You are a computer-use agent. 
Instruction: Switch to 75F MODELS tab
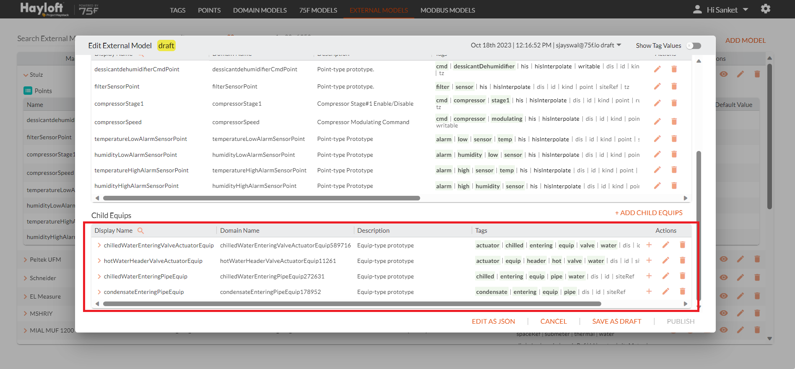(x=318, y=10)
